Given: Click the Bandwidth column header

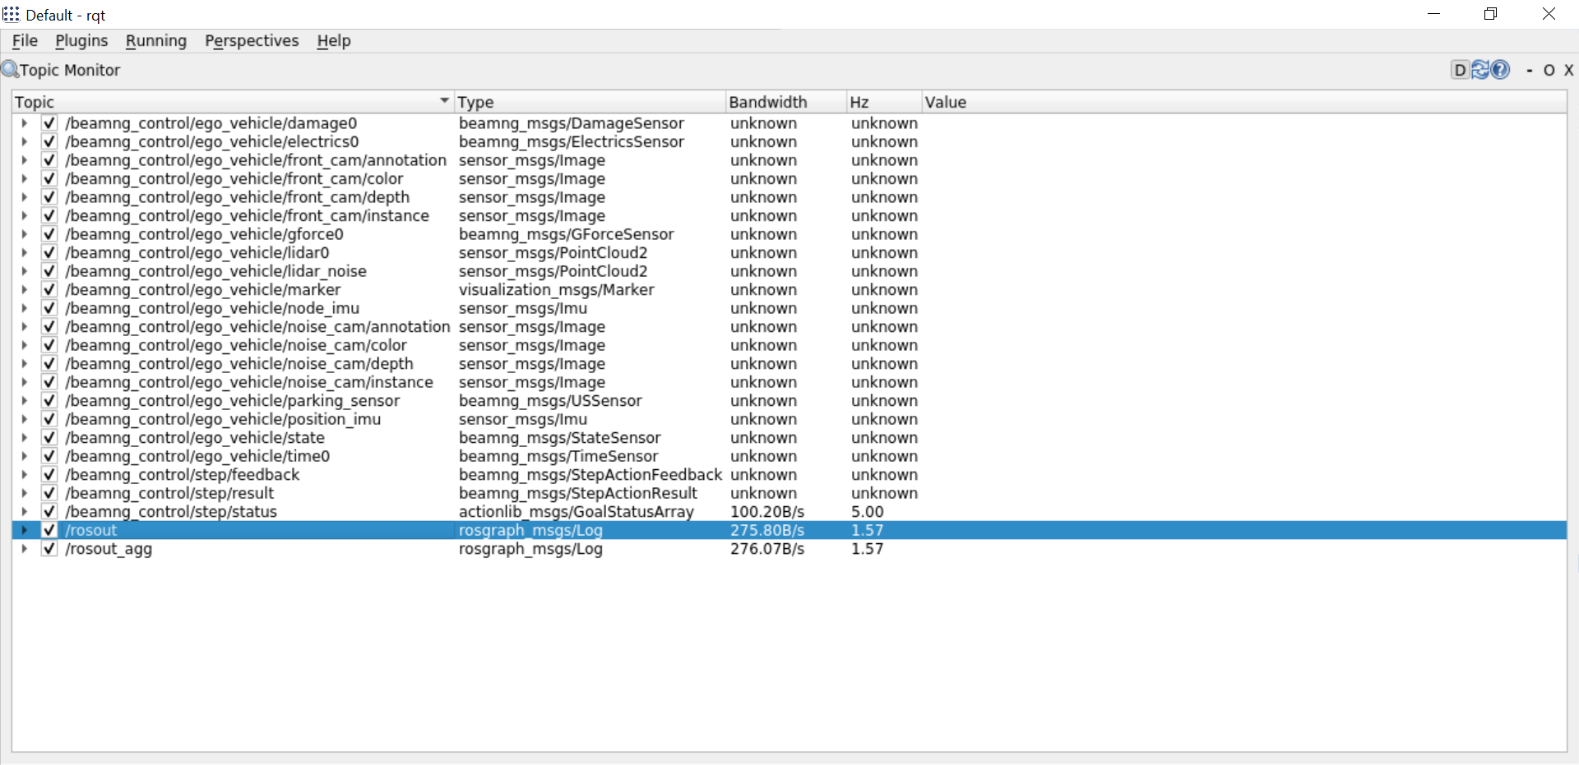Looking at the screenshot, I should (767, 101).
